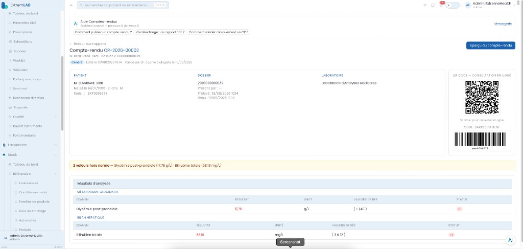Click the Rapports chart icon in sidebar
The height and width of the screenshot is (249, 523).
click(10, 107)
